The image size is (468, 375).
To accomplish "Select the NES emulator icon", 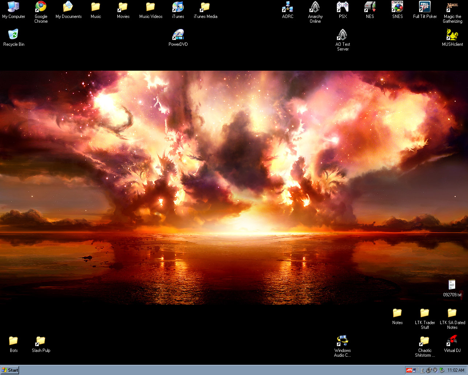I will (x=370, y=7).
